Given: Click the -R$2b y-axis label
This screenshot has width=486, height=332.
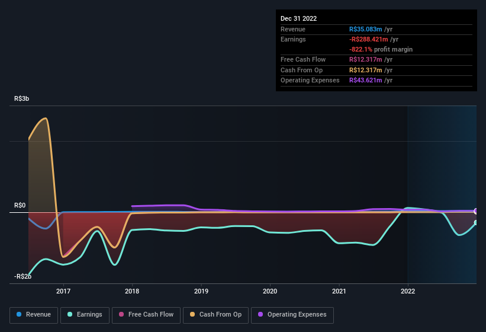Looking at the screenshot, I should pyautogui.click(x=22, y=276).
